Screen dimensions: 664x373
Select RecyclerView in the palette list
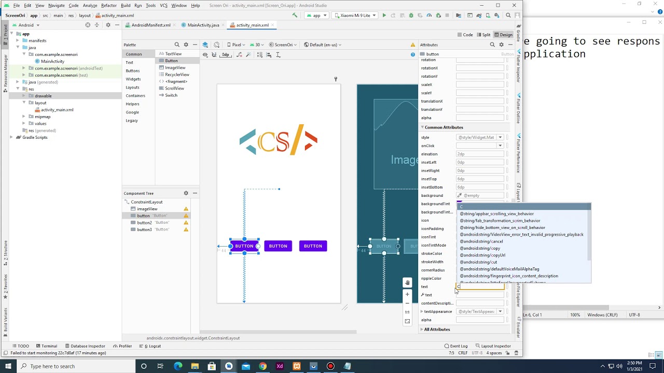177,75
